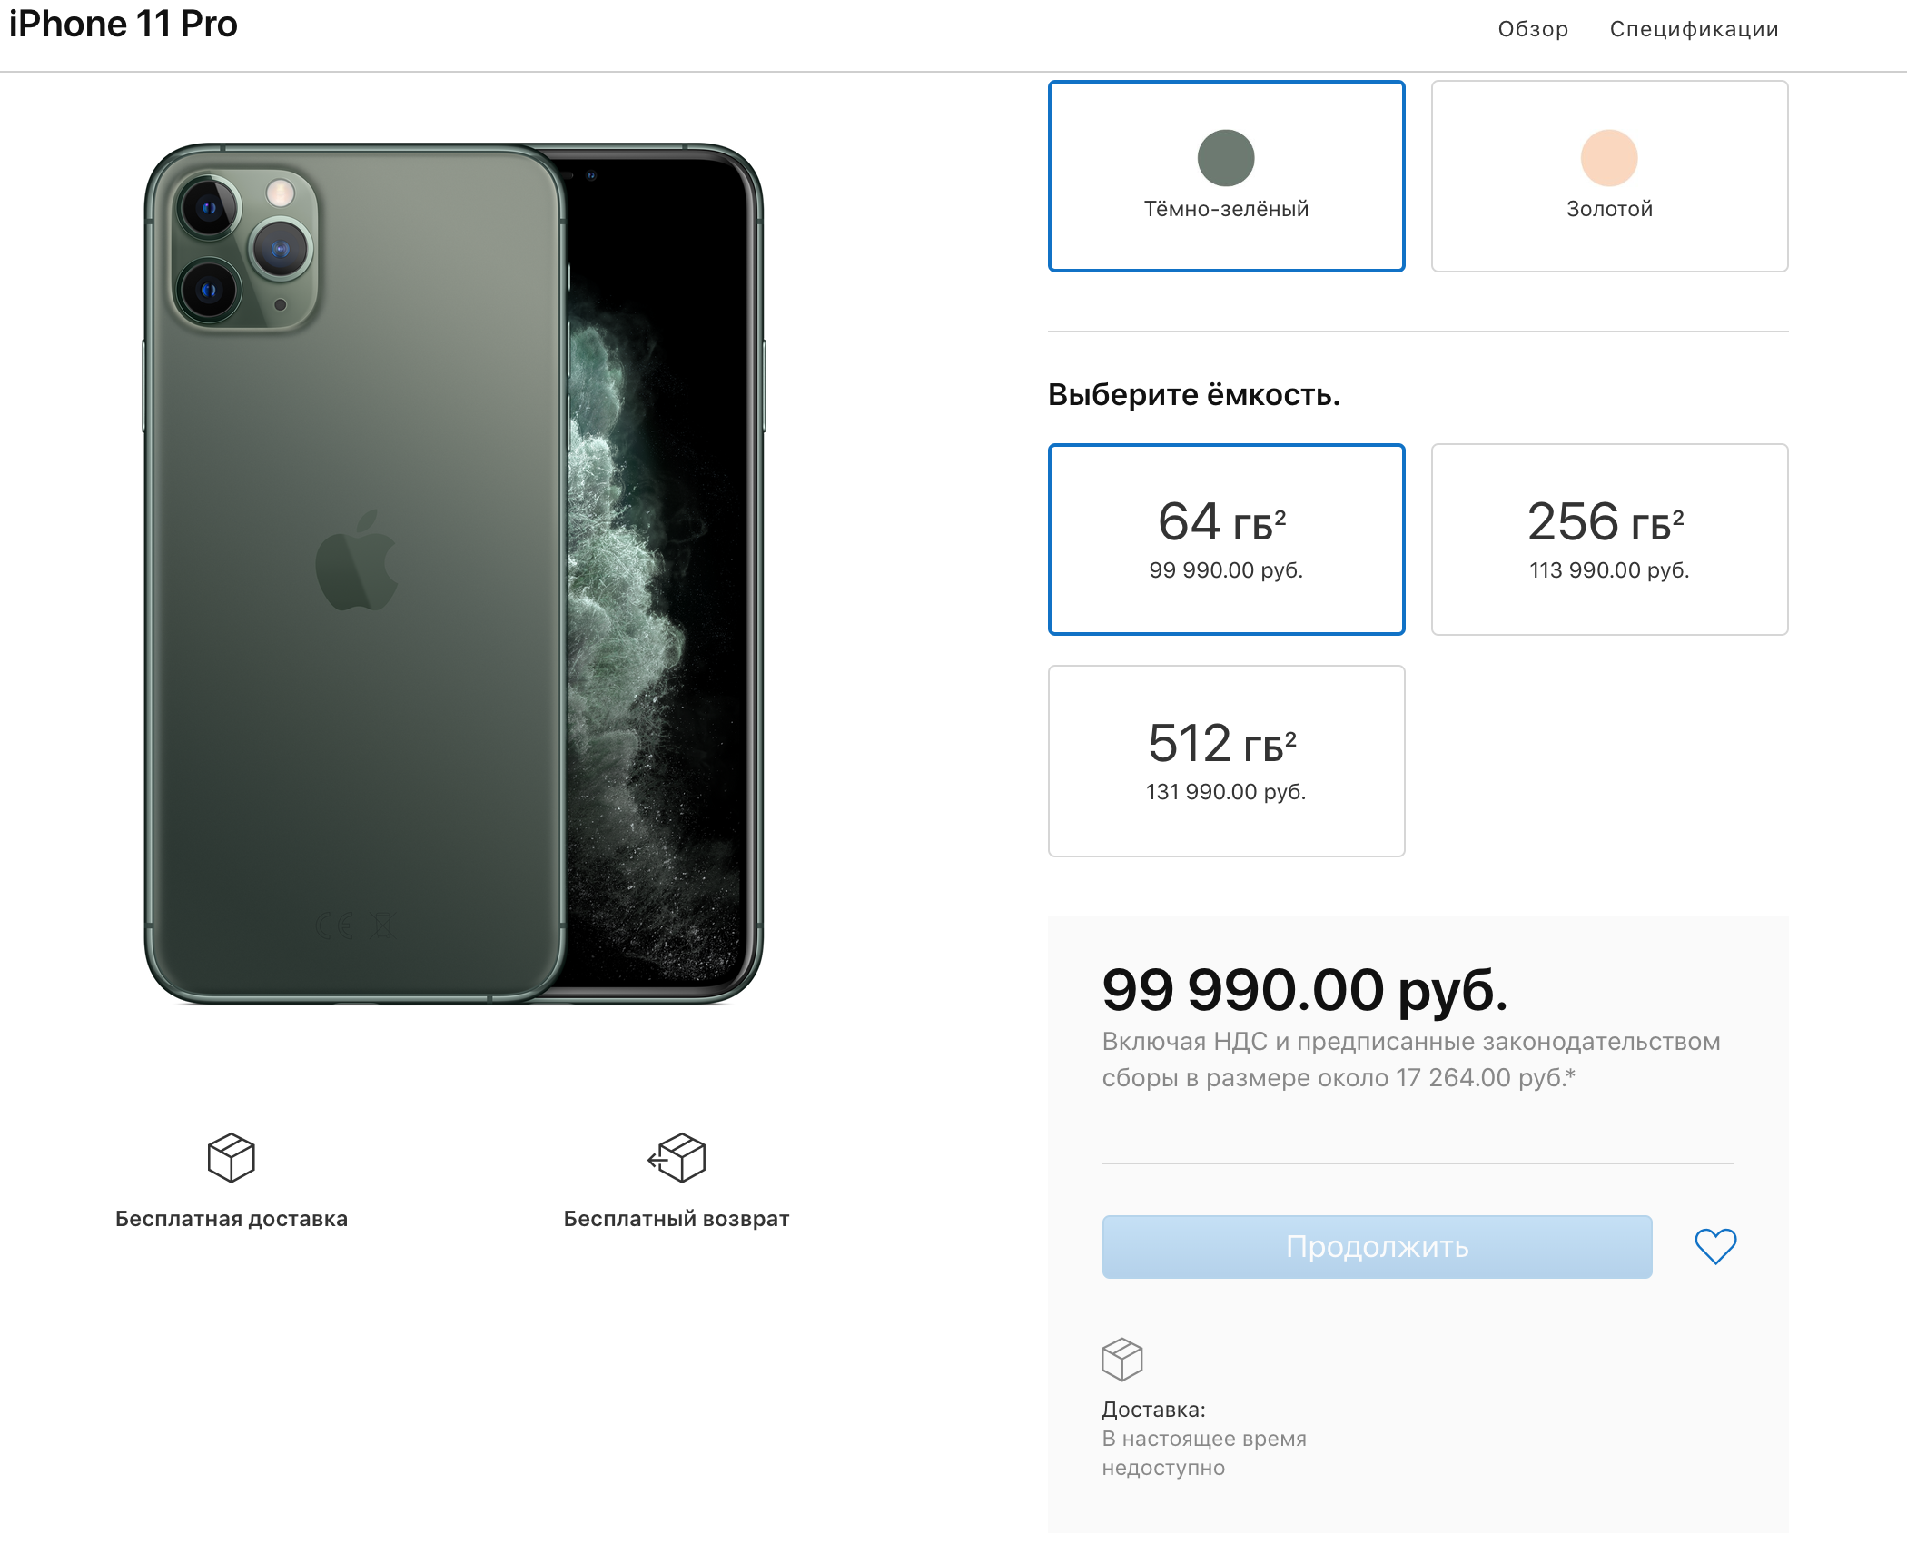Click the iPhone 11 Pro product image
Viewport: 1907px width, 1564px height.
click(454, 574)
